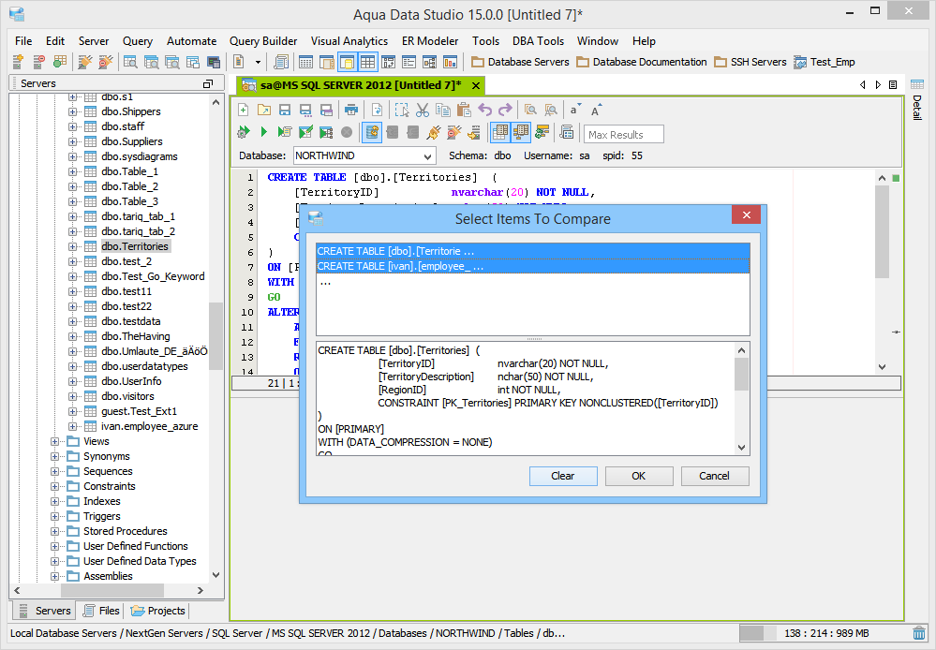This screenshot has height=650, width=936.
Task: Click the dialog SQL preview scroll-down arrow
Action: [x=741, y=447]
